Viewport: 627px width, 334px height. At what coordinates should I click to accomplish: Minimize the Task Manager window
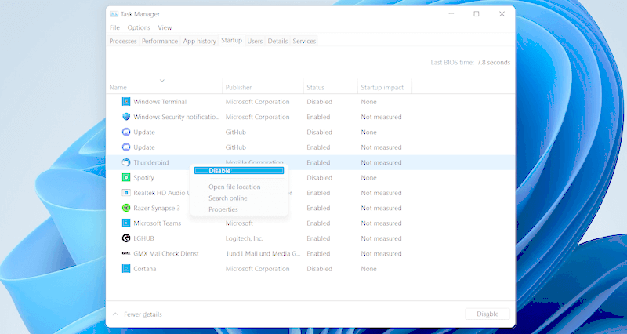[x=451, y=14]
